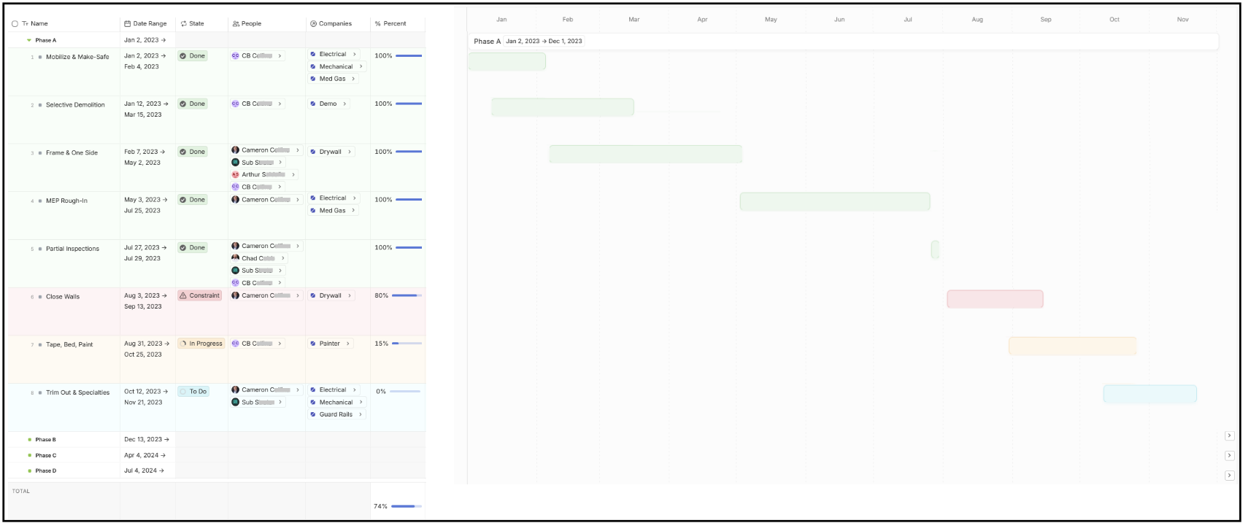
Task: Click the Companies column header
Action: pyautogui.click(x=335, y=24)
